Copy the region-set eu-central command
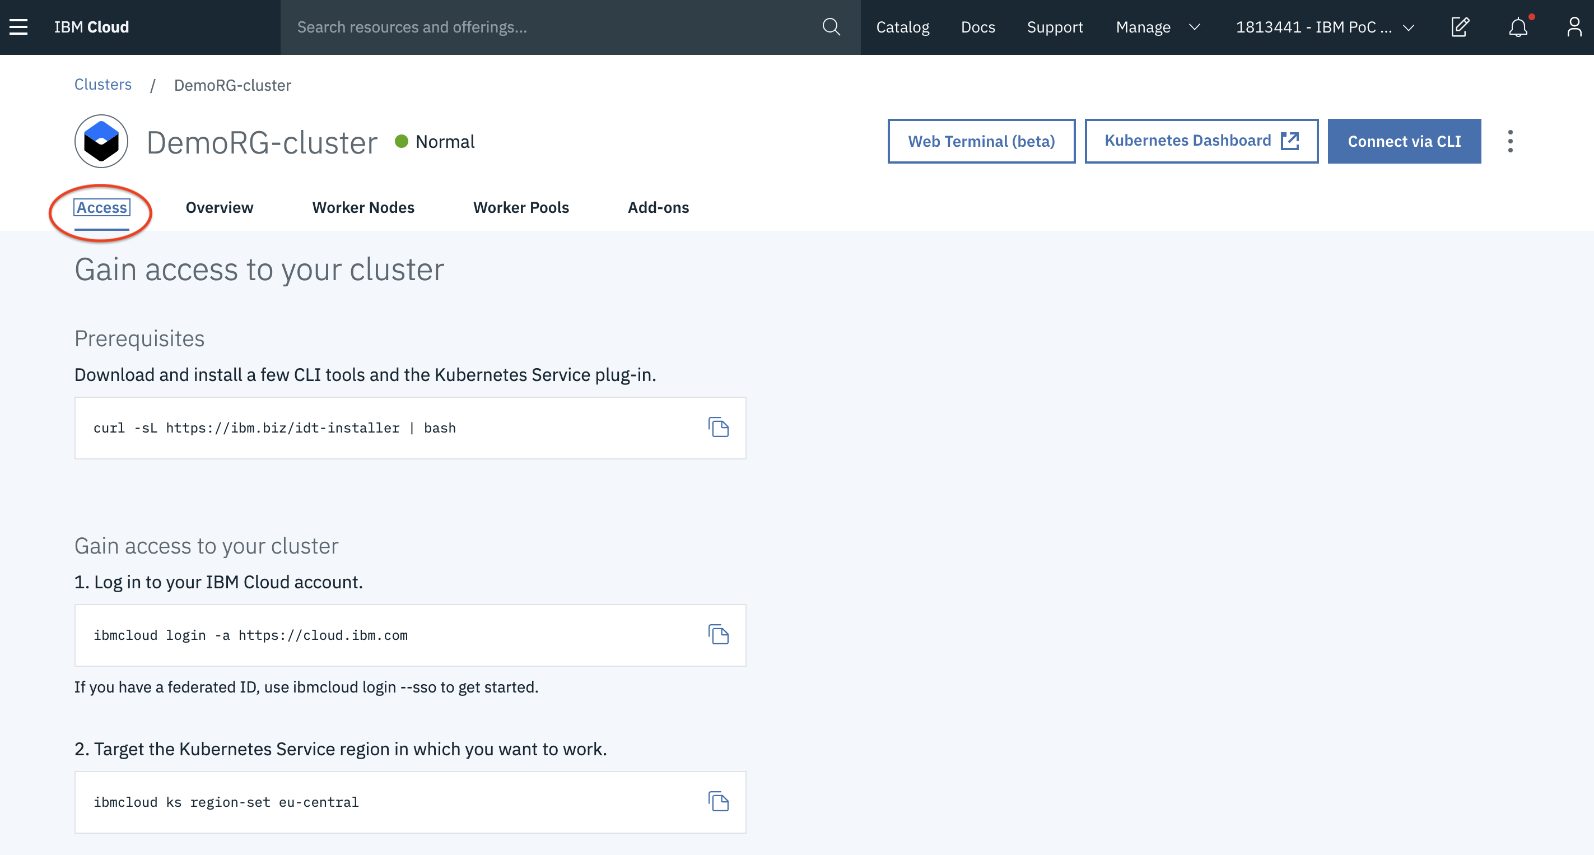The width and height of the screenshot is (1594, 855). coord(719,802)
